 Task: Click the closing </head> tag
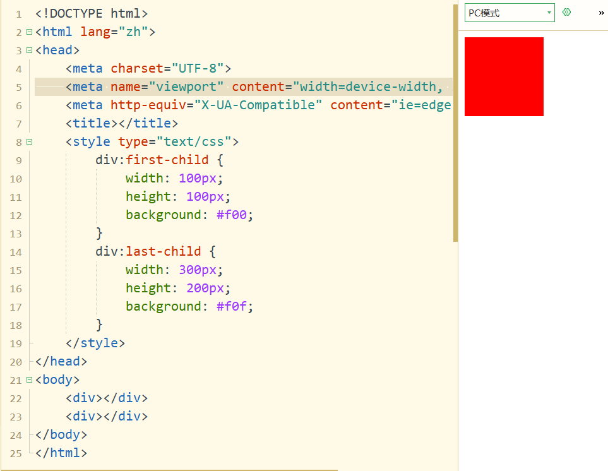pos(61,361)
